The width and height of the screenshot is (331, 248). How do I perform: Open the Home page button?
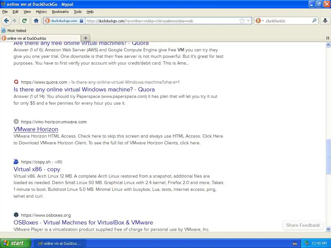[36, 21]
